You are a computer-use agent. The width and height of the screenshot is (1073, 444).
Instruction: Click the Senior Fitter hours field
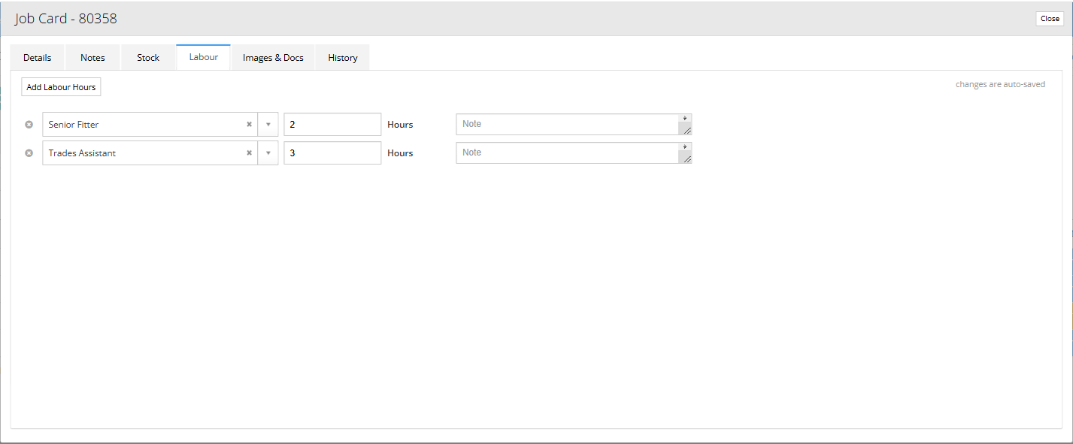(x=332, y=125)
